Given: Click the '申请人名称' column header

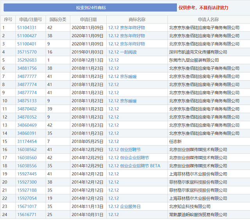Looking at the screenshot, I should 208,20.
